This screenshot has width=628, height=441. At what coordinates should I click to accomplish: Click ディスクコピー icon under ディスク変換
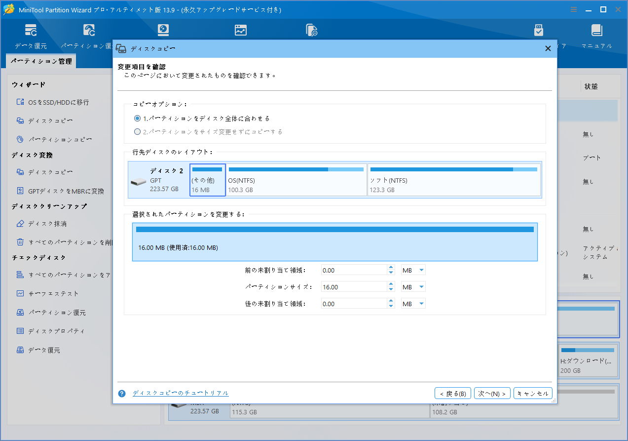pos(20,172)
